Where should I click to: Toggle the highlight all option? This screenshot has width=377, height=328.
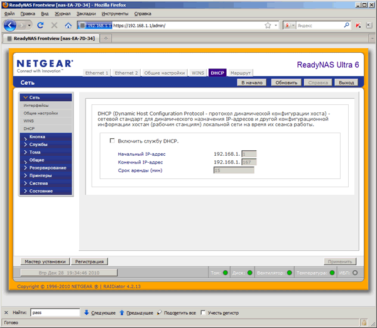pos(177,313)
